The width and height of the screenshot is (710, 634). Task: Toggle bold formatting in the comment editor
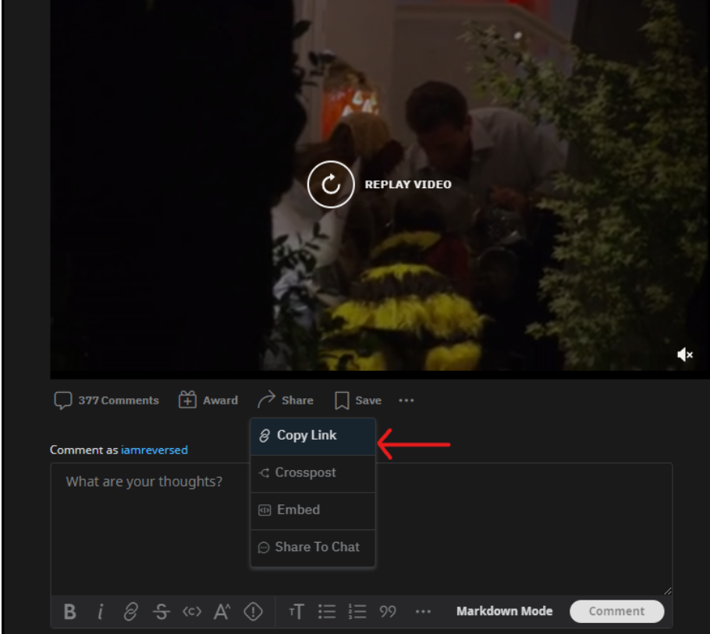coord(70,612)
